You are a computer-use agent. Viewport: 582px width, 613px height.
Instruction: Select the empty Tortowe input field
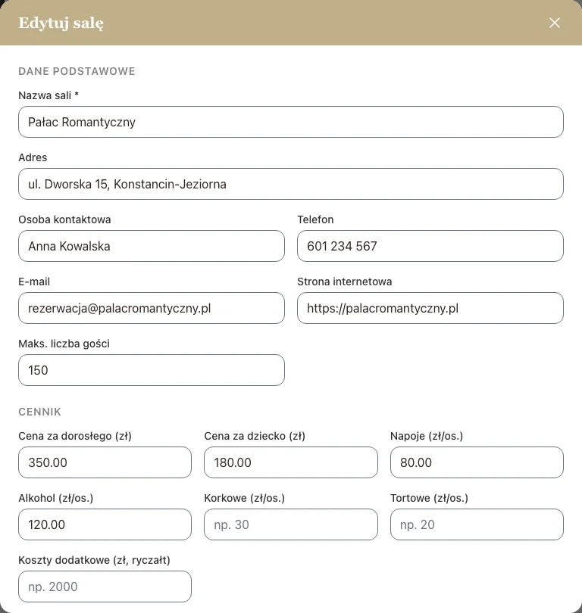pyautogui.click(x=477, y=524)
